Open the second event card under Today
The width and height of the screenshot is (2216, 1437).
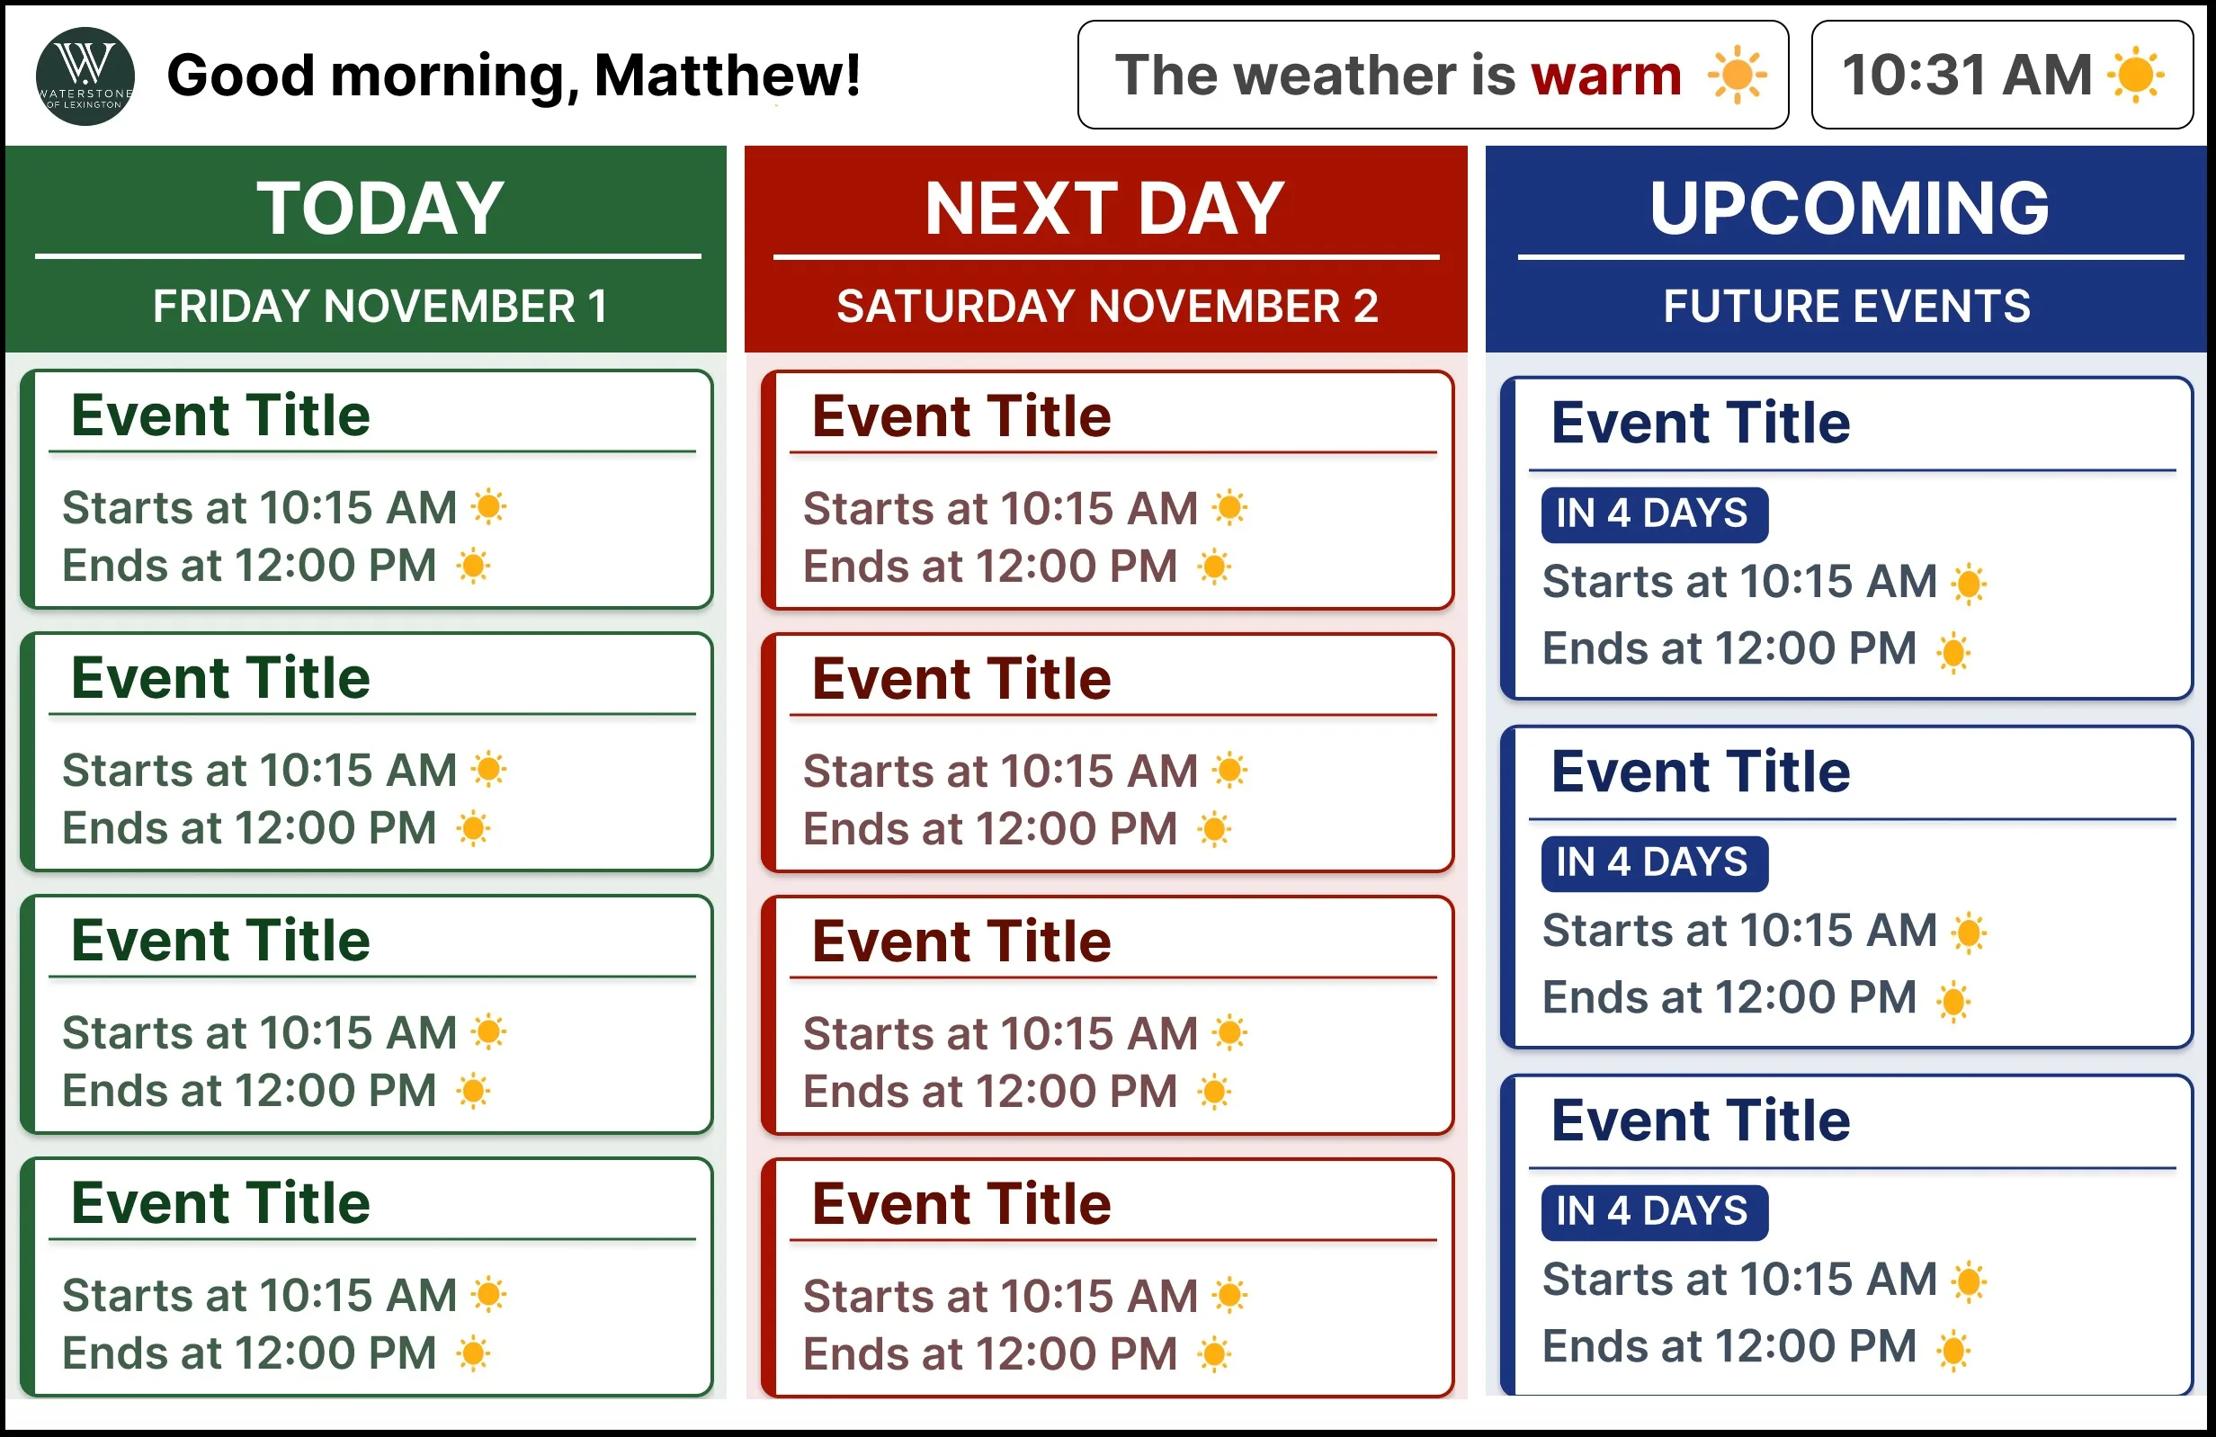click(x=367, y=752)
